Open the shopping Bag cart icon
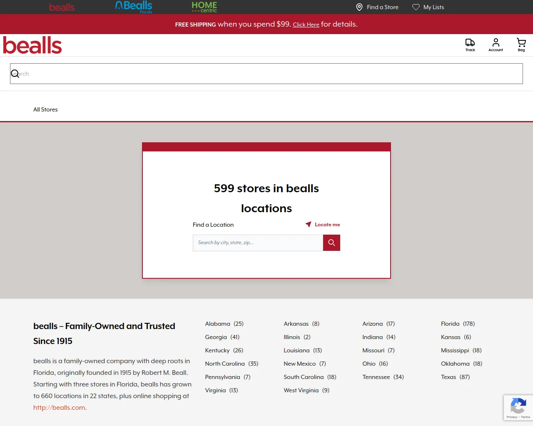This screenshot has height=426, width=533. click(521, 42)
